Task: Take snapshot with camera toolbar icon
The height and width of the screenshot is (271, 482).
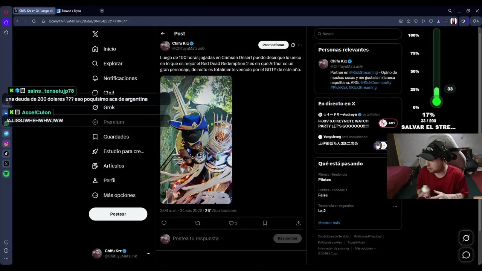Action: pyautogui.click(x=408, y=21)
